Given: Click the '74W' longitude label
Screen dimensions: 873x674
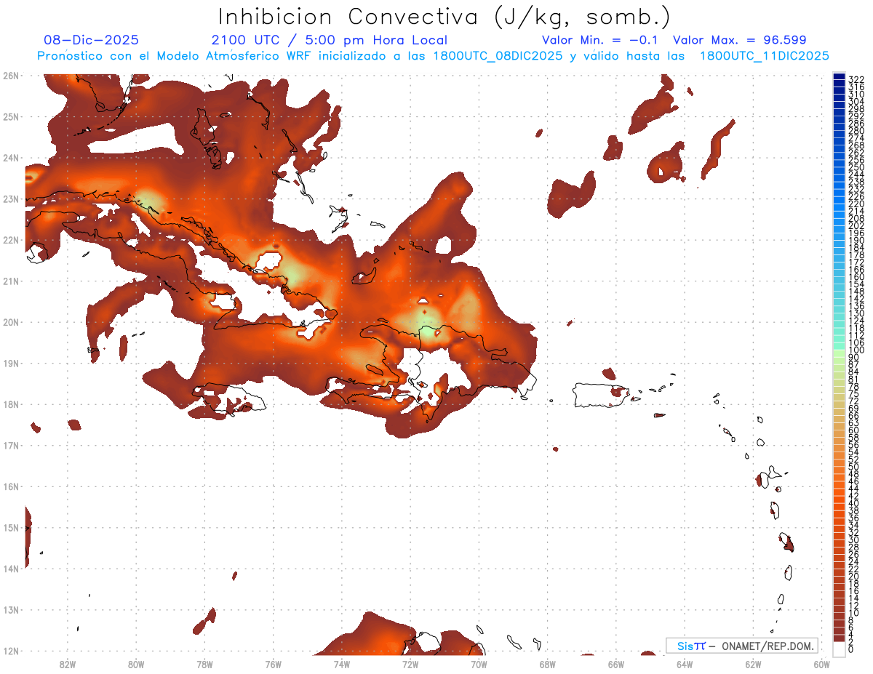Looking at the screenshot, I should point(341,664).
